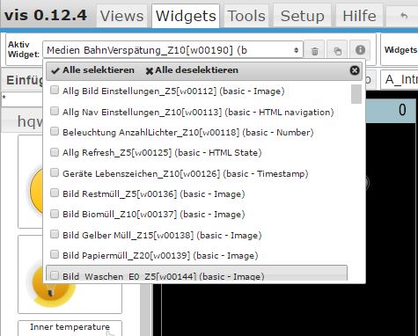418x336 pixels.
Task: Copy active widget using duplicate icon
Action: (337, 51)
